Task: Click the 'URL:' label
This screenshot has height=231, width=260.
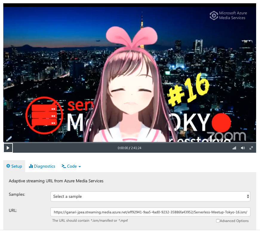Action: [x=13, y=210]
